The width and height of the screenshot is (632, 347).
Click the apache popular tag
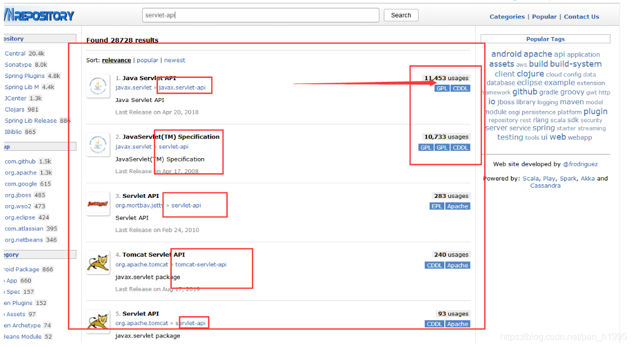pyautogui.click(x=538, y=54)
